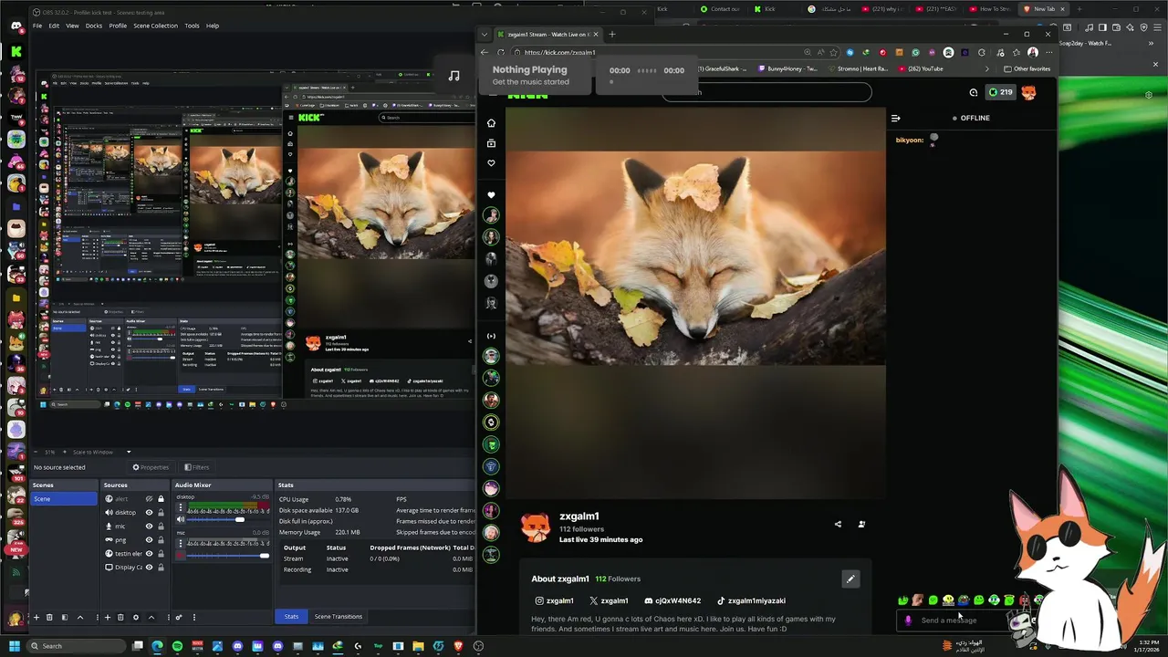Click the Kick address bar URL
Viewport: 1168px width, 657px height.
tap(559, 53)
